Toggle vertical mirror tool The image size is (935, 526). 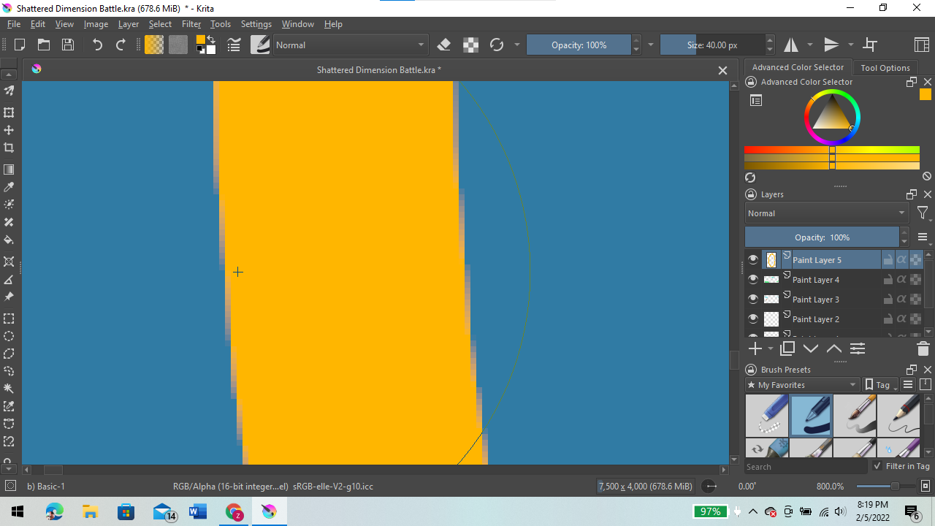[x=831, y=45]
